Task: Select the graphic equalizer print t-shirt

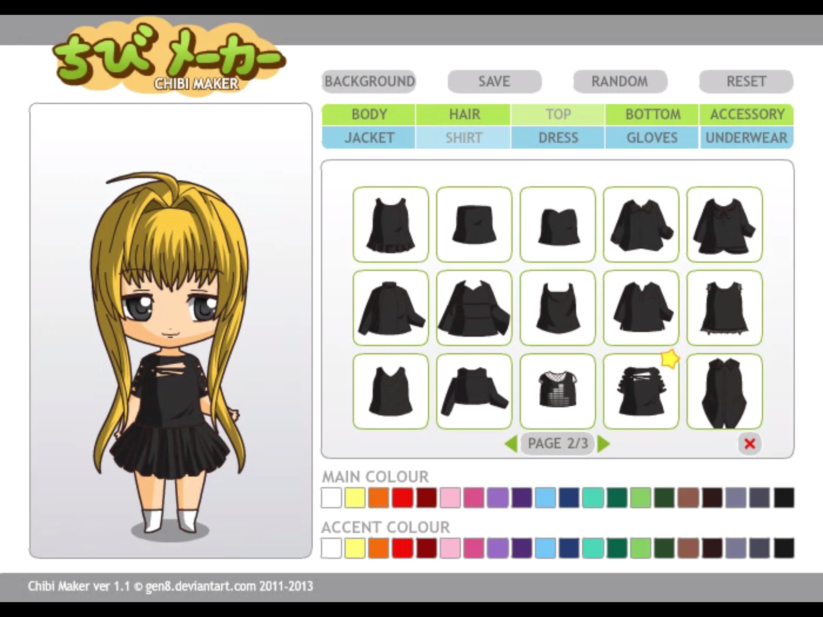Action: pyautogui.click(x=558, y=392)
